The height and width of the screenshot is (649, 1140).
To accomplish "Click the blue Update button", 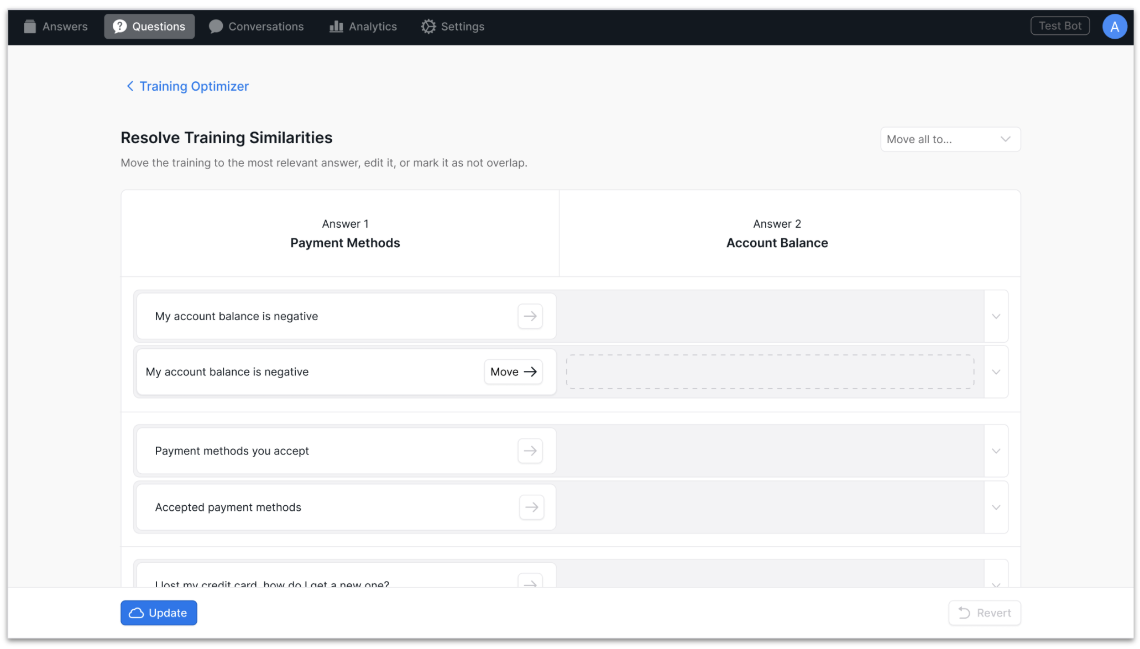I will [x=159, y=613].
